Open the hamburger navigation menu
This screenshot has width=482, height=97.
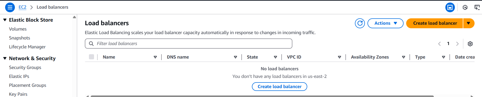point(10,7)
